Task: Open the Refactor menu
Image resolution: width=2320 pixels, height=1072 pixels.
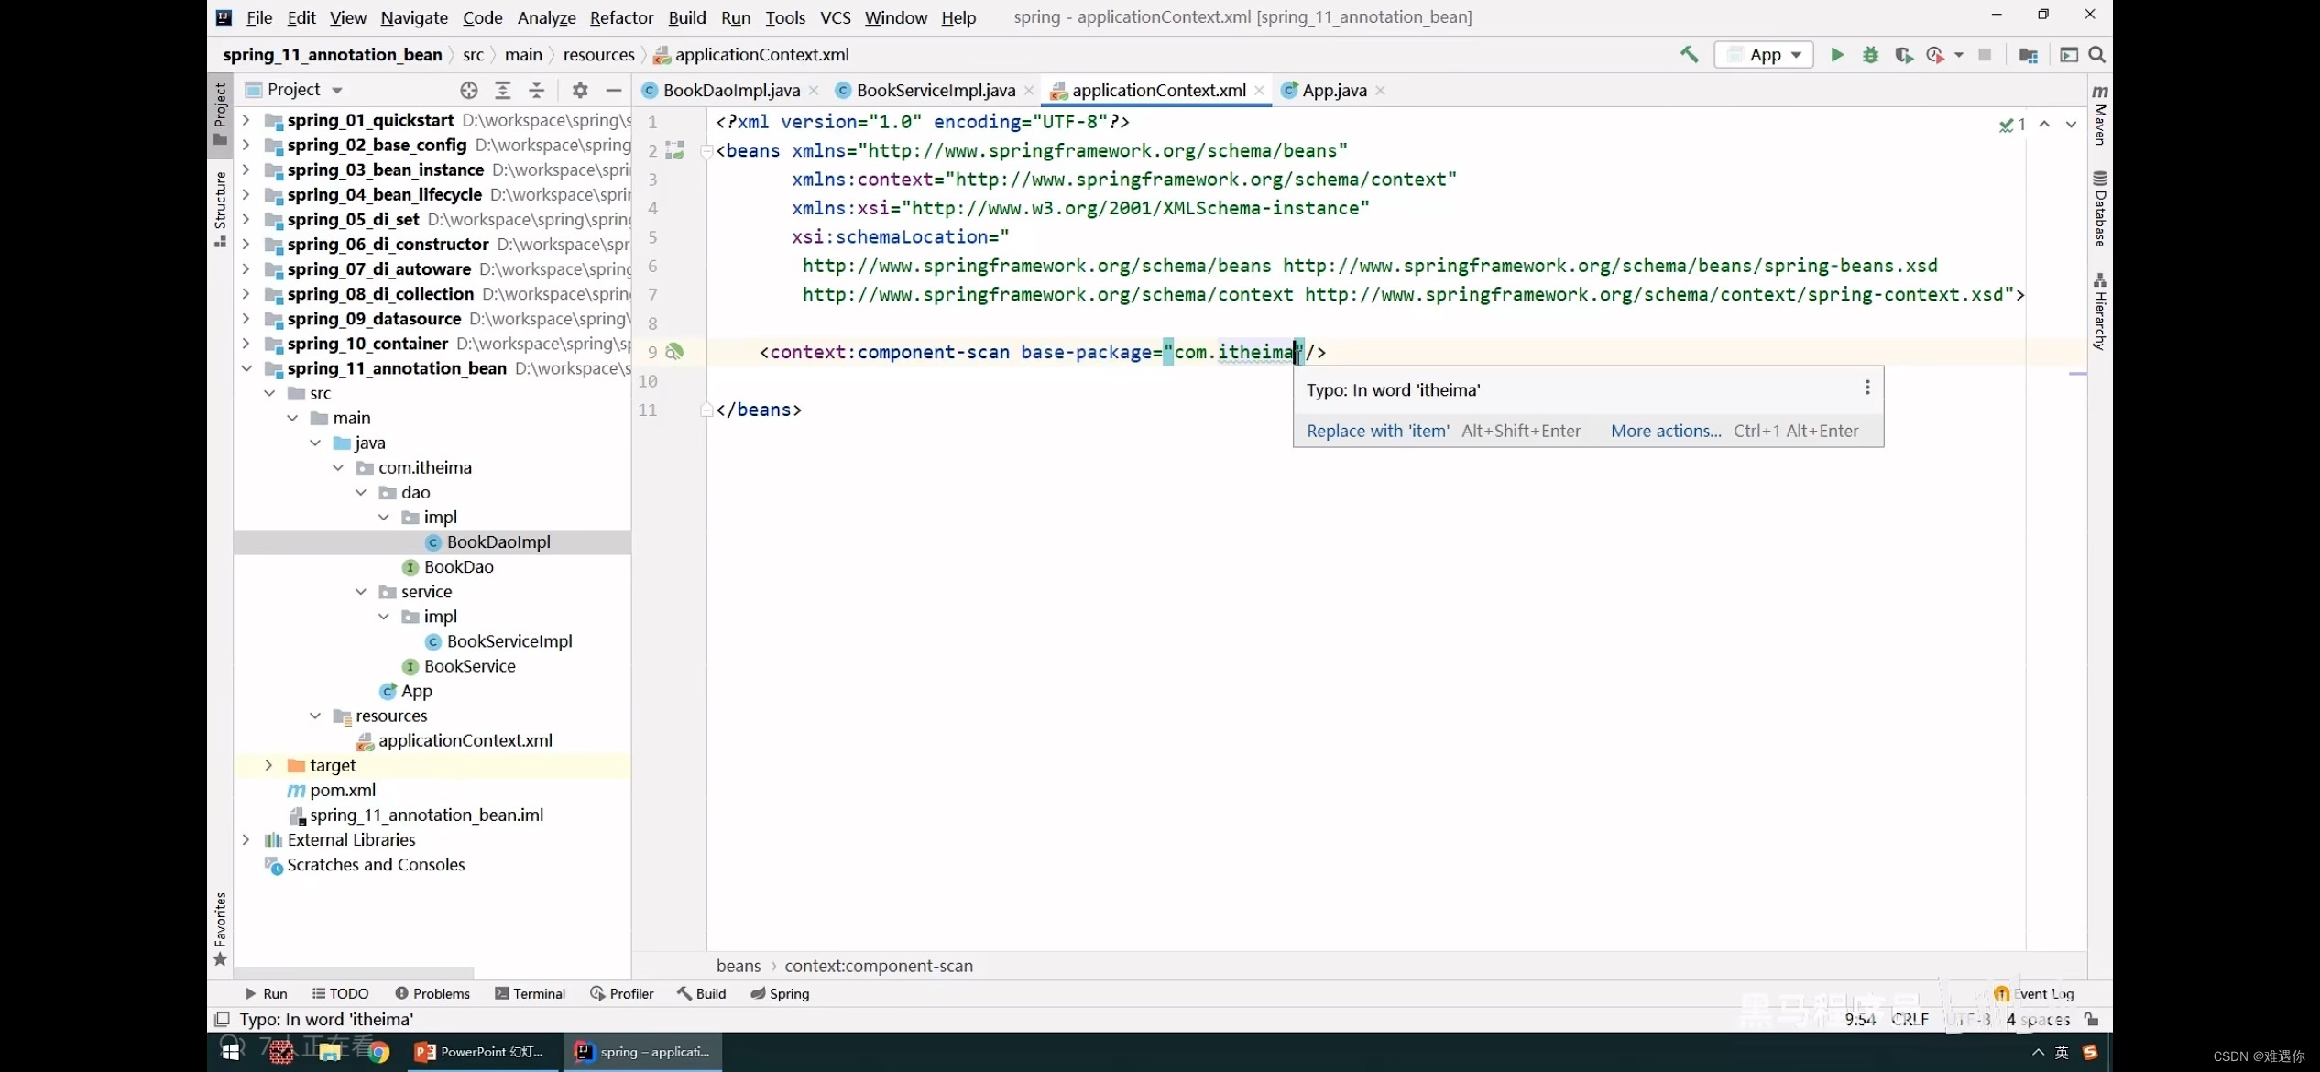Action: click(x=621, y=17)
